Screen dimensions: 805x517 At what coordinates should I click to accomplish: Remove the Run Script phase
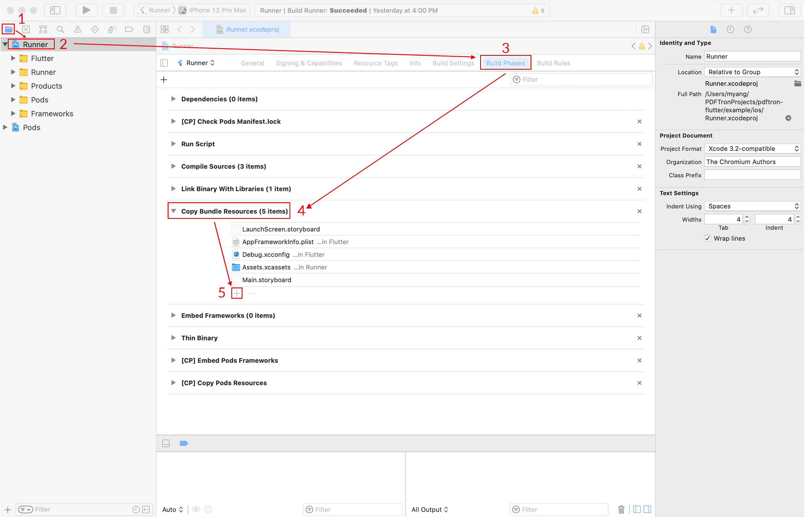coord(639,144)
